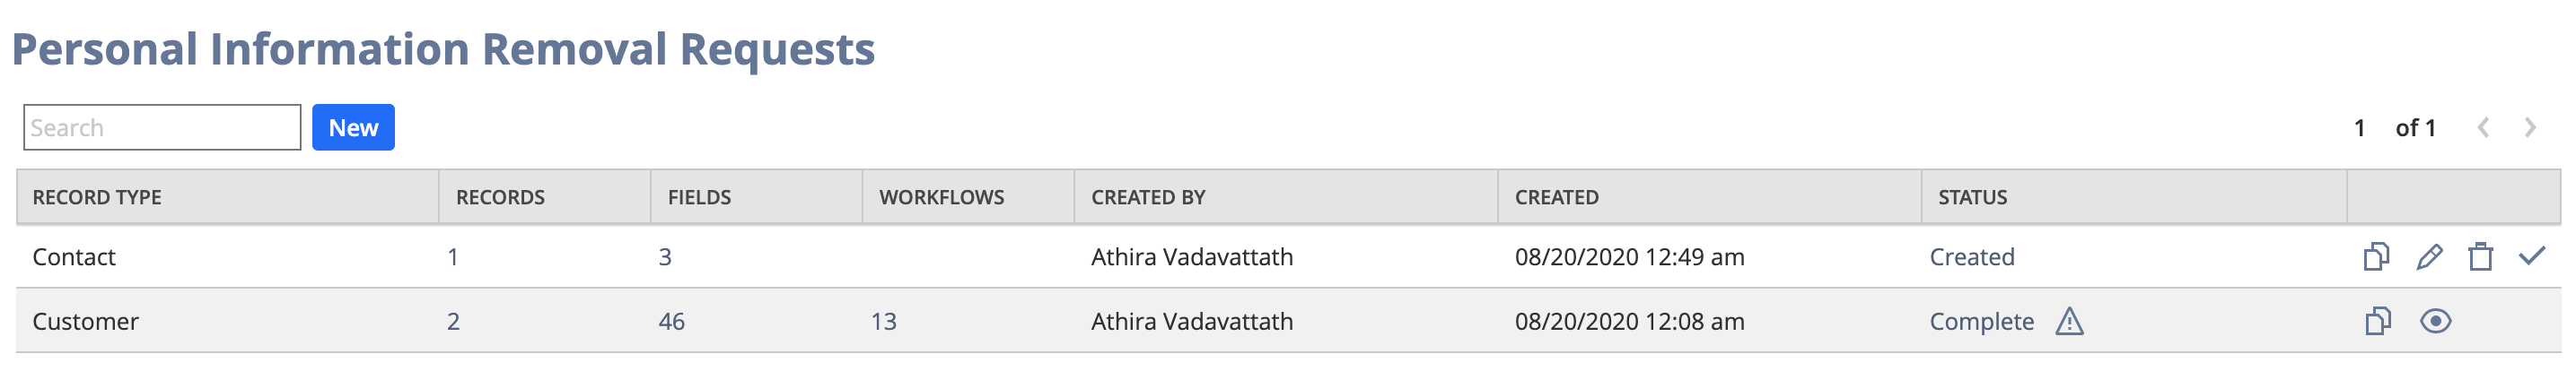The image size is (2576, 380).
Task: Open the 46 fields link for Customer
Action: 671,322
